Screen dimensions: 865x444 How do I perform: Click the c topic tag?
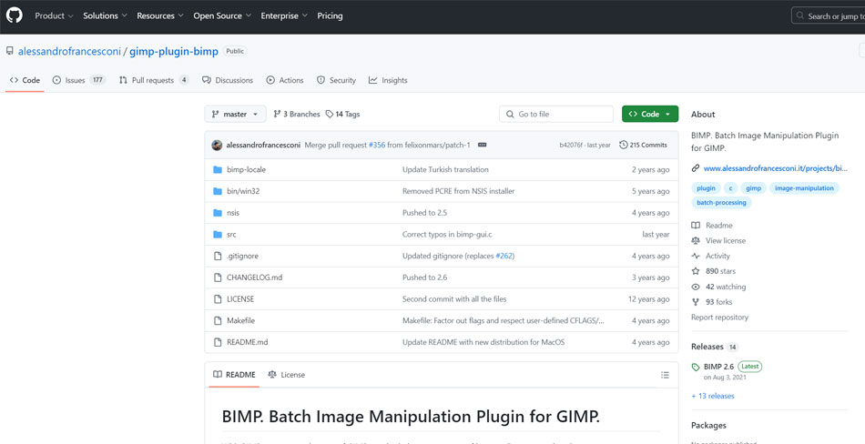(730, 188)
